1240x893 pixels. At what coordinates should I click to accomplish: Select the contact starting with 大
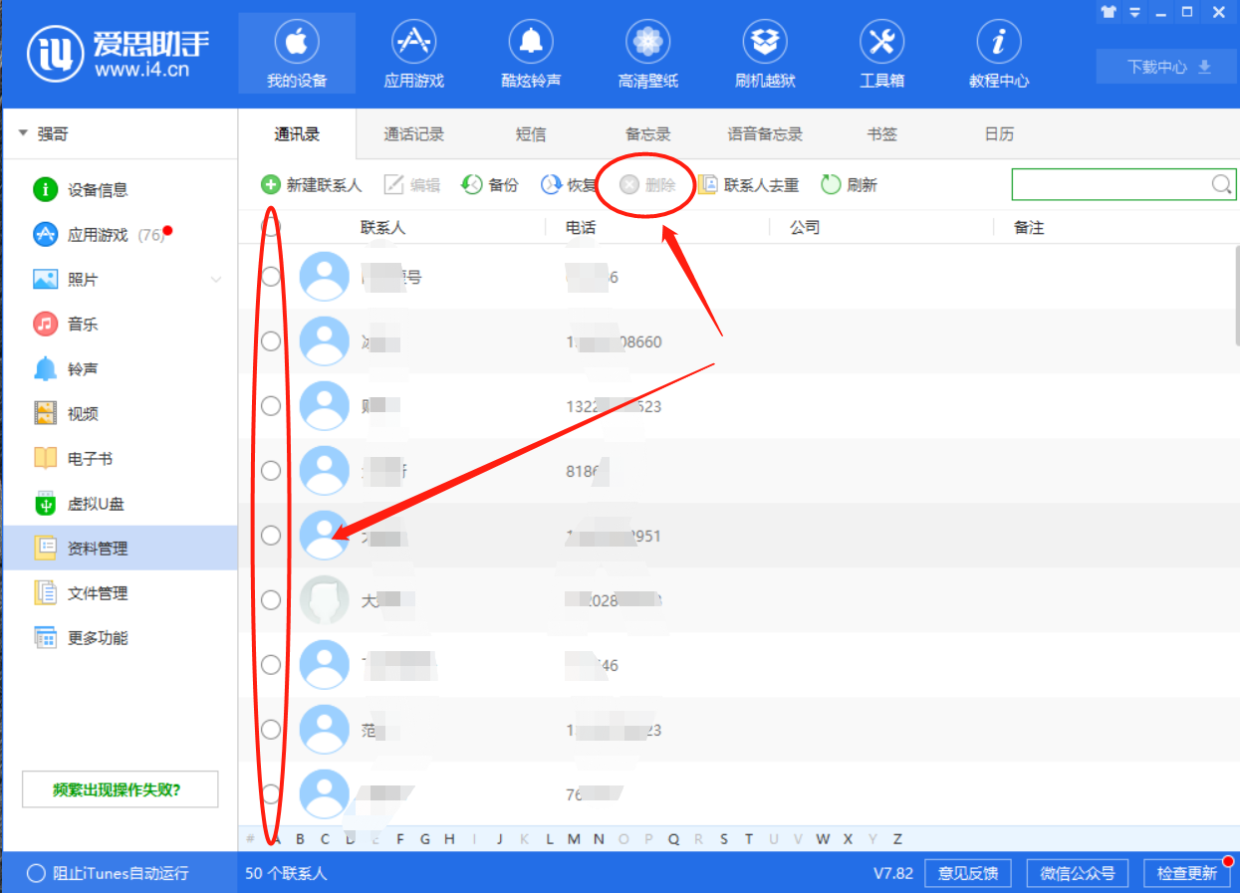pos(271,600)
